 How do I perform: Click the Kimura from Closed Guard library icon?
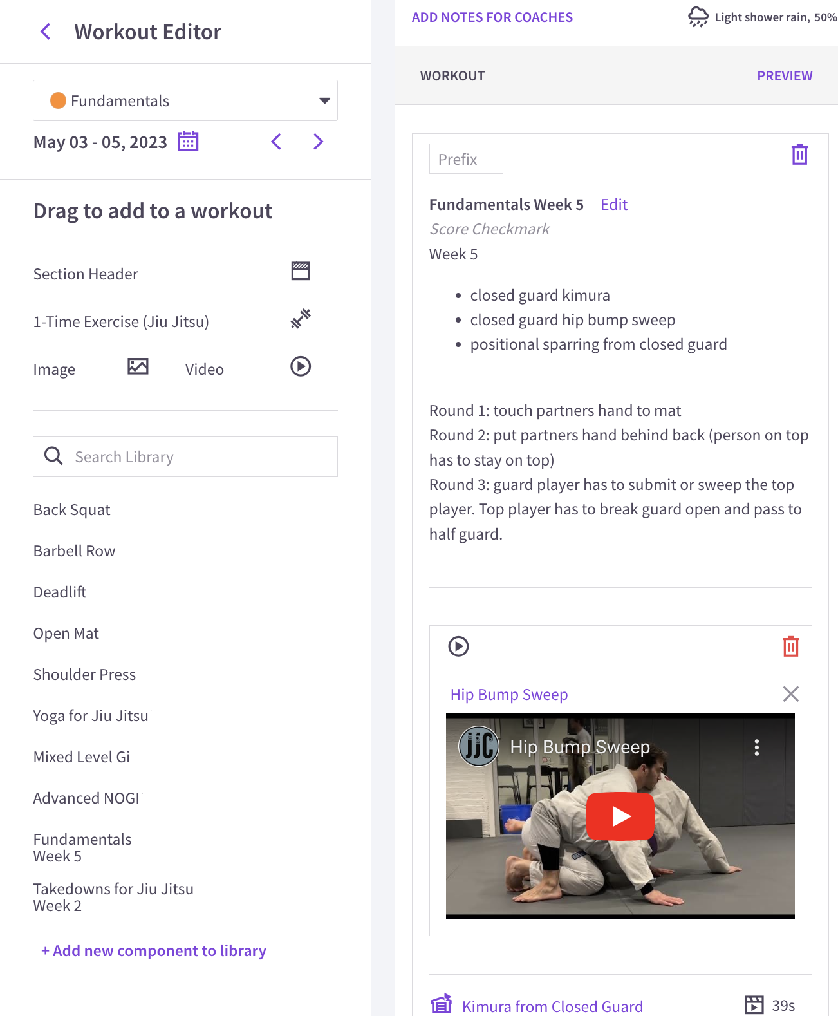point(442,1004)
